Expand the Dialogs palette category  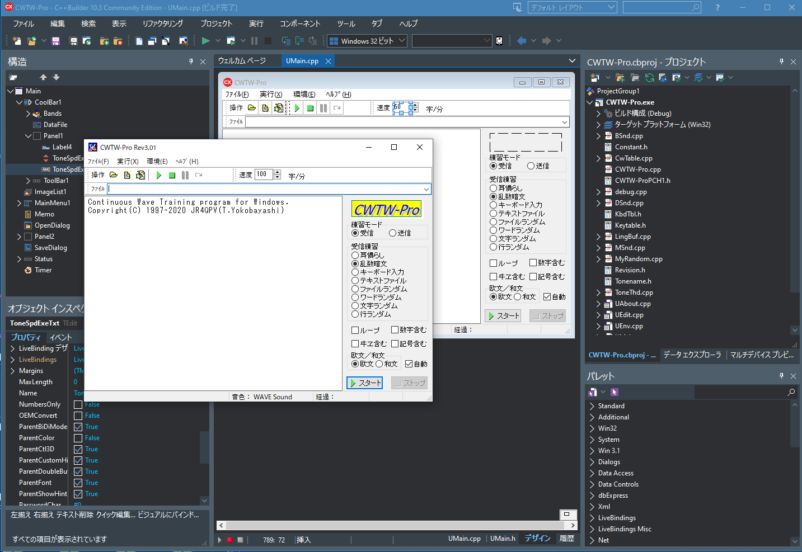[x=592, y=462]
